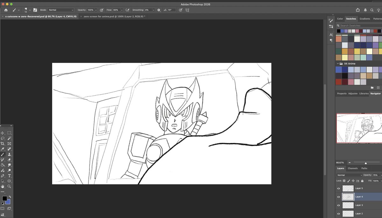Select the Smudge tool

click(x=9, y=165)
